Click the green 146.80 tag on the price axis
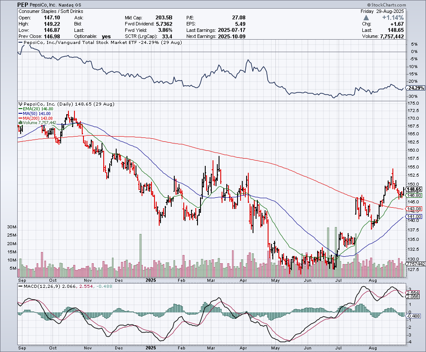 pyautogui.click(x=414, y=195)
